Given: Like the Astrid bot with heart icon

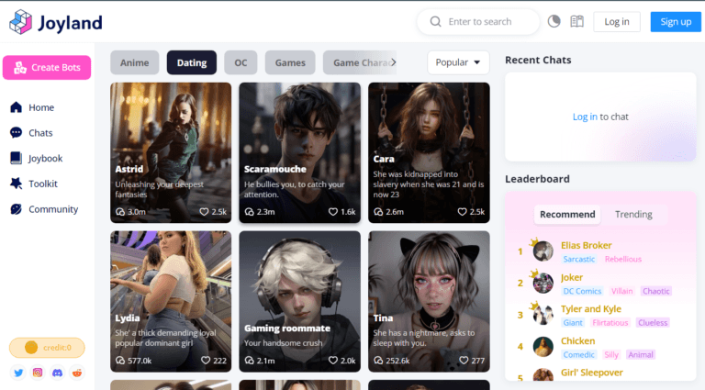Looking at the screenshot, I should click(x=204, y=212).
